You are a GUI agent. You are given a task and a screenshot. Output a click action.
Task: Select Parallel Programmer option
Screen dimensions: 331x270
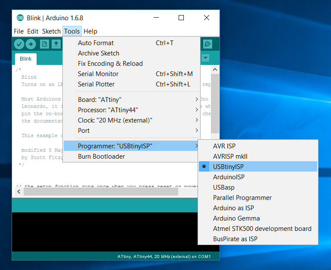pyautogui.click(x=258, y=198)
